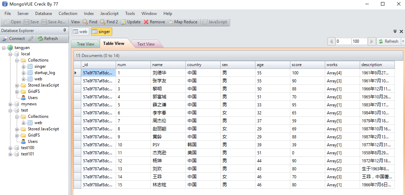Screen dimensions: 405x195
Task: Select the singer document tab
Action: point(101,32)
